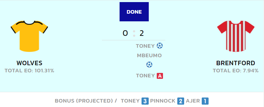Click Wolves TOTAL EO 101.31% text
This screenshot has height=107, width=264.
(29, 71)
